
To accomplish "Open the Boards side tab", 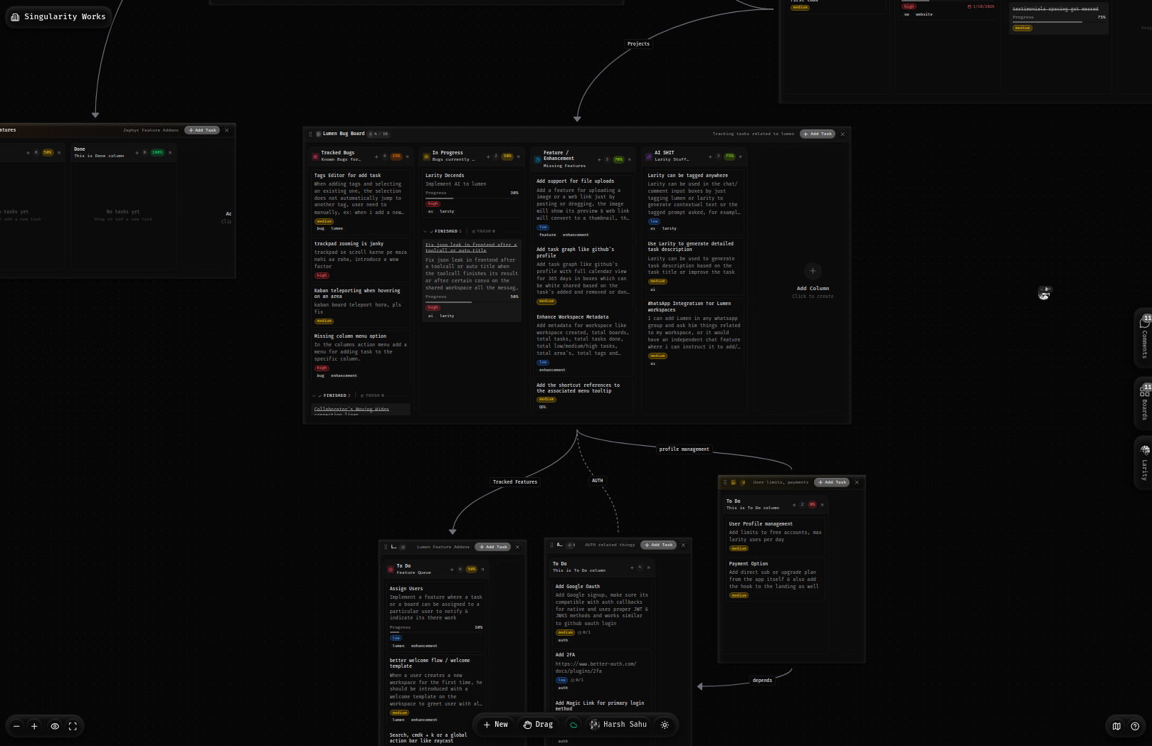I will pyautogui.click(x=1144, y=403).
